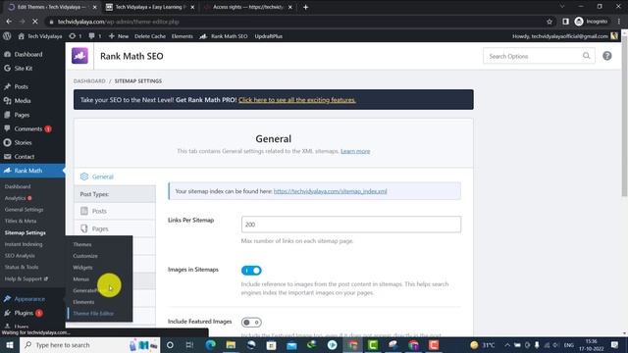The height and width of the screenshot is (353, 628).
Task: Select Customize in the Appearance flyout
Action: coord(85,256)
